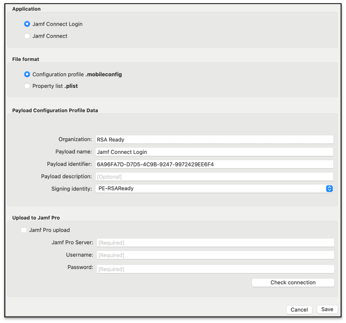Click the Organization field showing RSA Ready
The image size is (346, 323).
pos(214,139)
